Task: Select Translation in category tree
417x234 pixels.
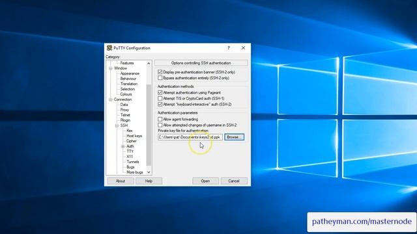Action: point(129,84)
